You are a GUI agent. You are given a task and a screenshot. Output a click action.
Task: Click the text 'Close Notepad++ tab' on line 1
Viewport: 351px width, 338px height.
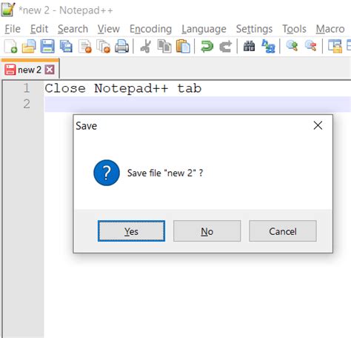pos(123,88)
